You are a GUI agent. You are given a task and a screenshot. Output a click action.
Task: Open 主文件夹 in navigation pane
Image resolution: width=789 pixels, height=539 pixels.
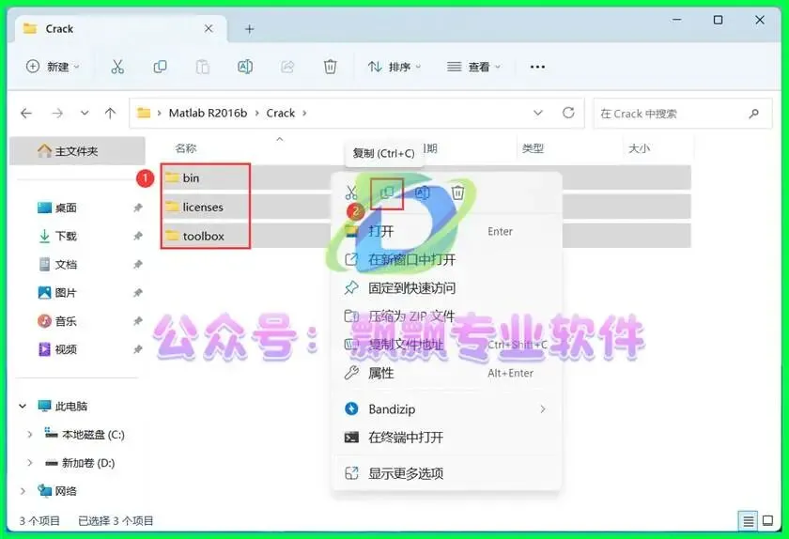[x=77, y=151]
